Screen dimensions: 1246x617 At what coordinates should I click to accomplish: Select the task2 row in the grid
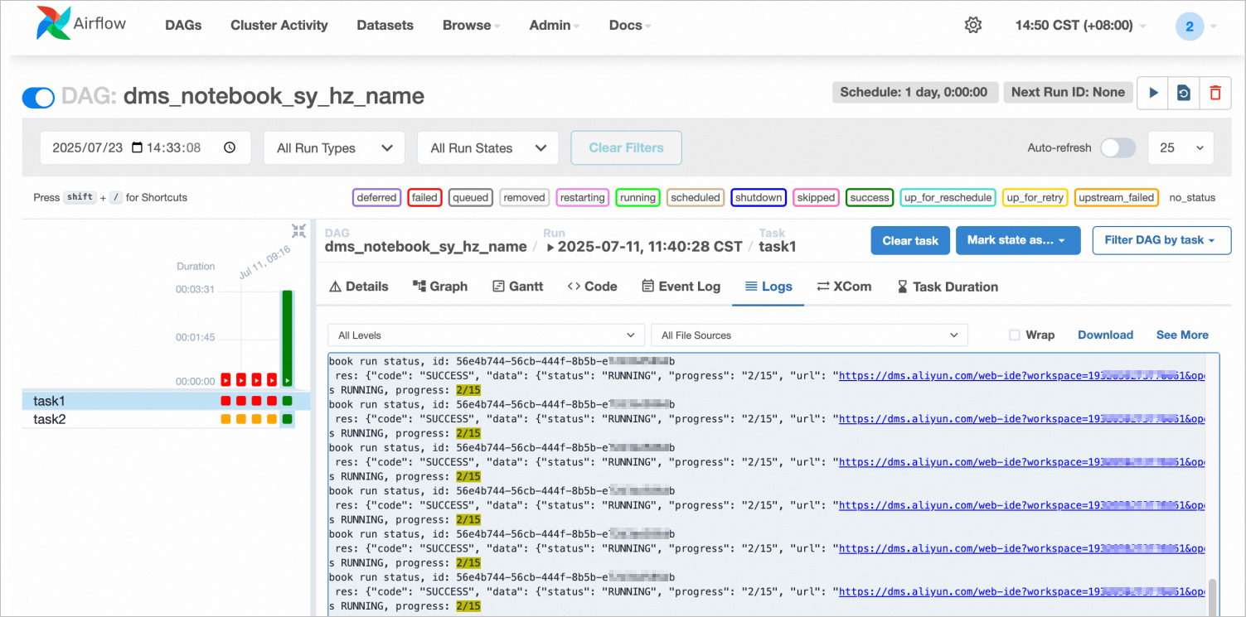(x=166, y=419)
